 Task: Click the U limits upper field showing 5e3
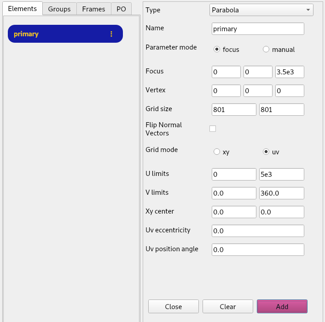tap(281, 175)
